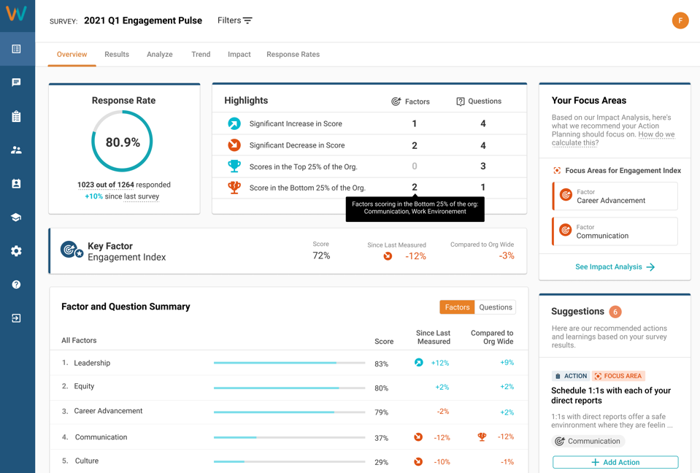Open surveys via the clipboard sidebar icon
Screen dimensions: 700x473
16,115
